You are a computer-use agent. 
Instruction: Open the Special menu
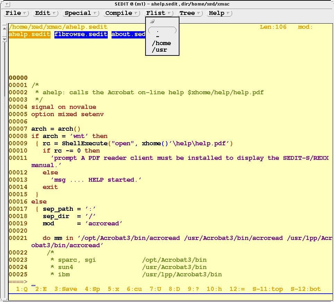point(81,13)
